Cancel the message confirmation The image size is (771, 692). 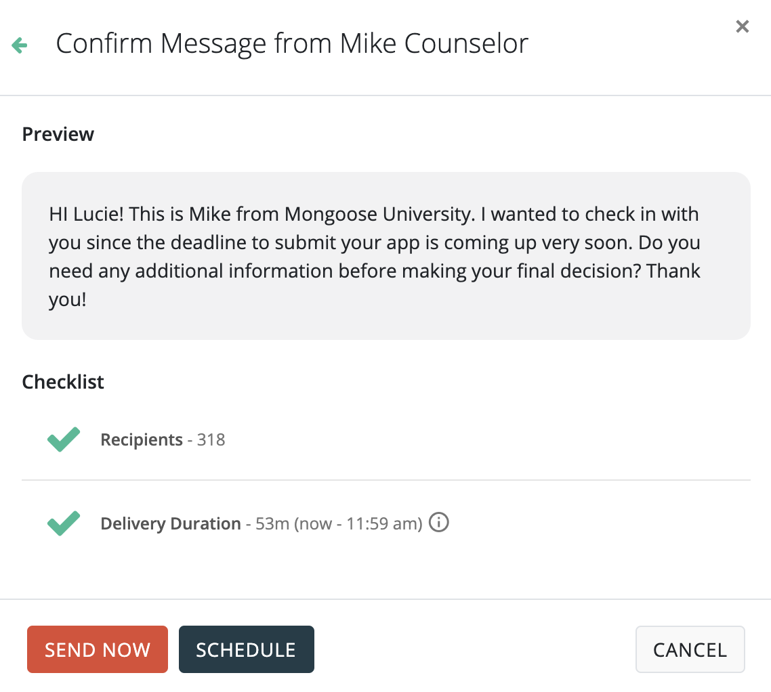click(x=690, y=649)
